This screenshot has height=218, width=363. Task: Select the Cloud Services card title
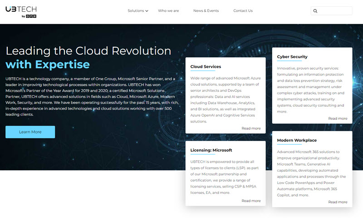(x=206, y=67)
